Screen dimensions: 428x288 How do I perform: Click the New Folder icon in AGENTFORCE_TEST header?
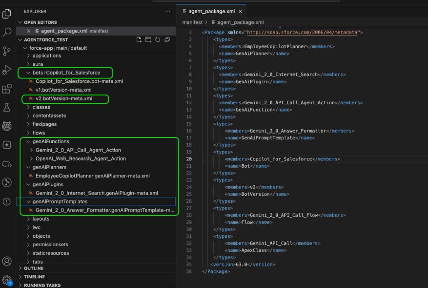click(148, 40)
